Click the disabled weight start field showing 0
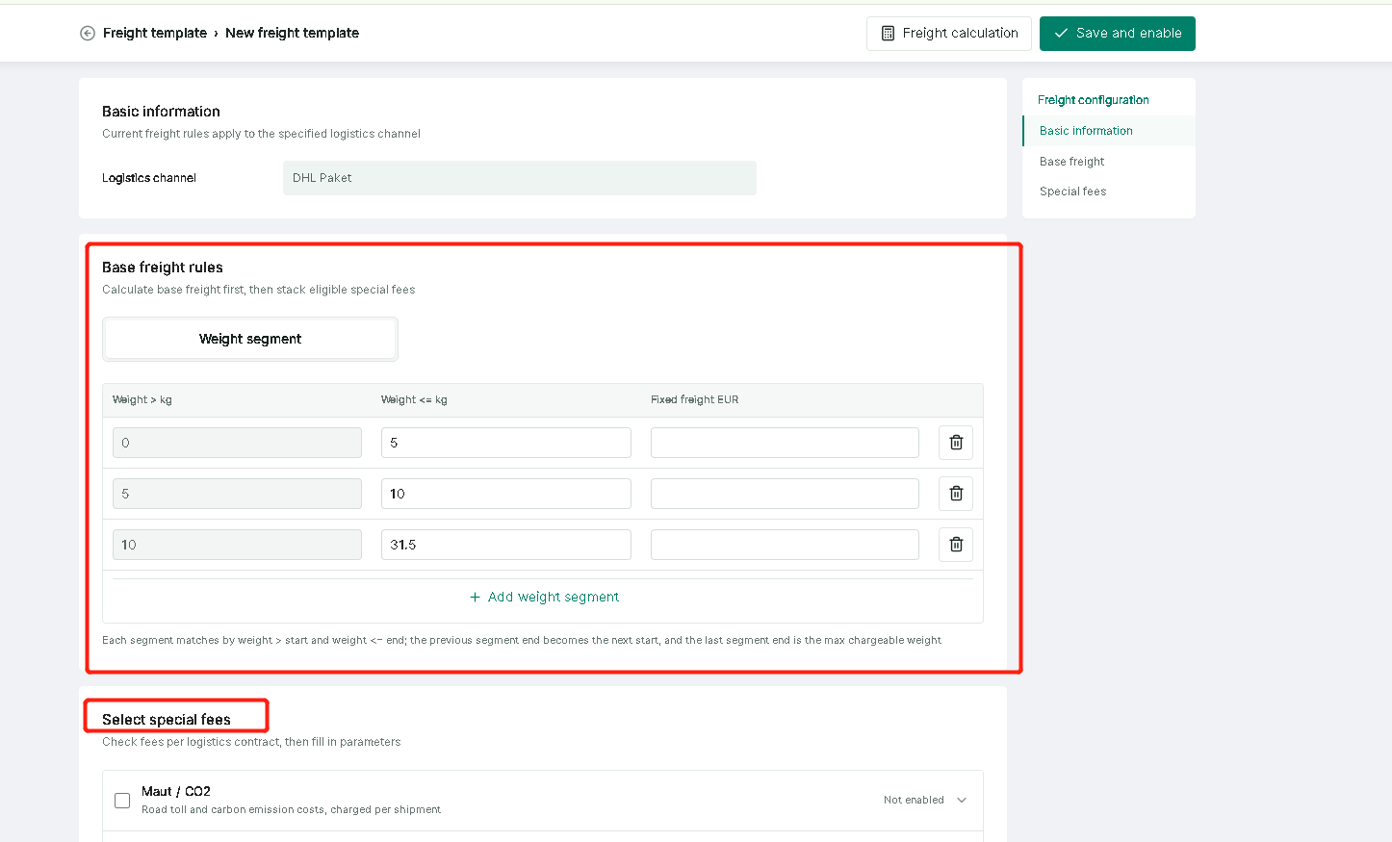 (237, 443)
